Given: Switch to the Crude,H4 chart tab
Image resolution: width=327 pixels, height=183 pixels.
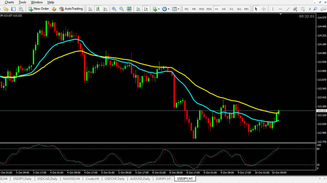Looking at the screenshot, I should [92, 179].
